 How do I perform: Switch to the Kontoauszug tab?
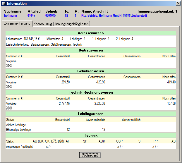point(43,24)
